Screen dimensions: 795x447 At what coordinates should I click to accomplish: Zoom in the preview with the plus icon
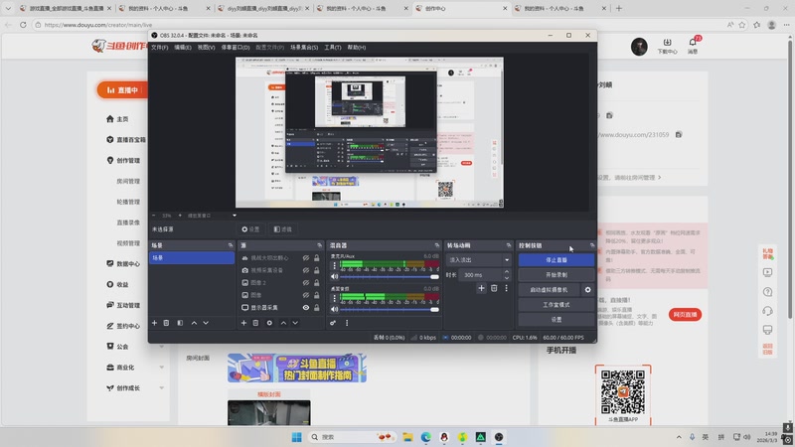180,216
